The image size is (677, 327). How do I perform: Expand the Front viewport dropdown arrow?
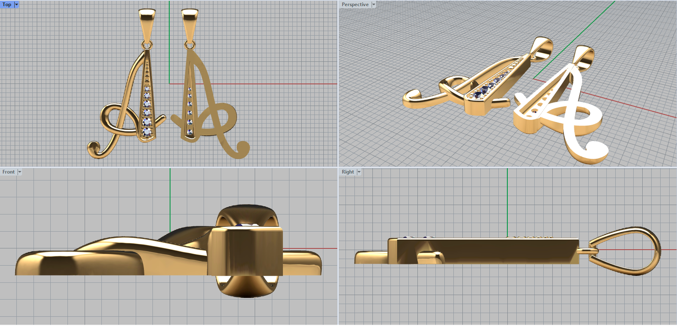(19, 172)
